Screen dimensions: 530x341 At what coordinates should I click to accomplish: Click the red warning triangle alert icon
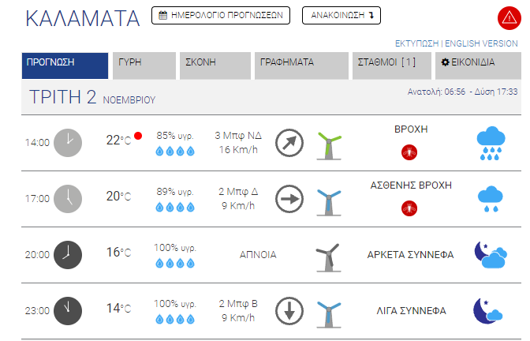509,18
